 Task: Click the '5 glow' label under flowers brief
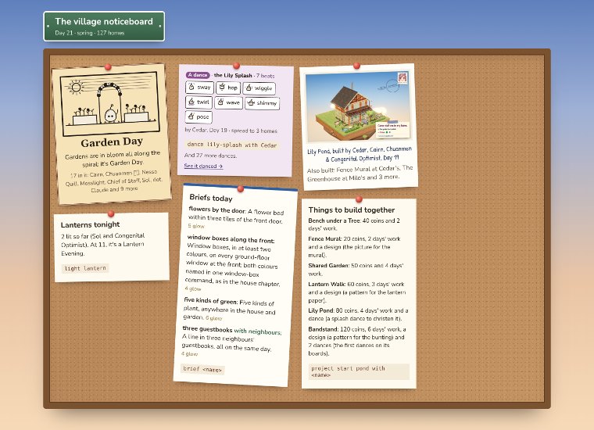(196, 226)
